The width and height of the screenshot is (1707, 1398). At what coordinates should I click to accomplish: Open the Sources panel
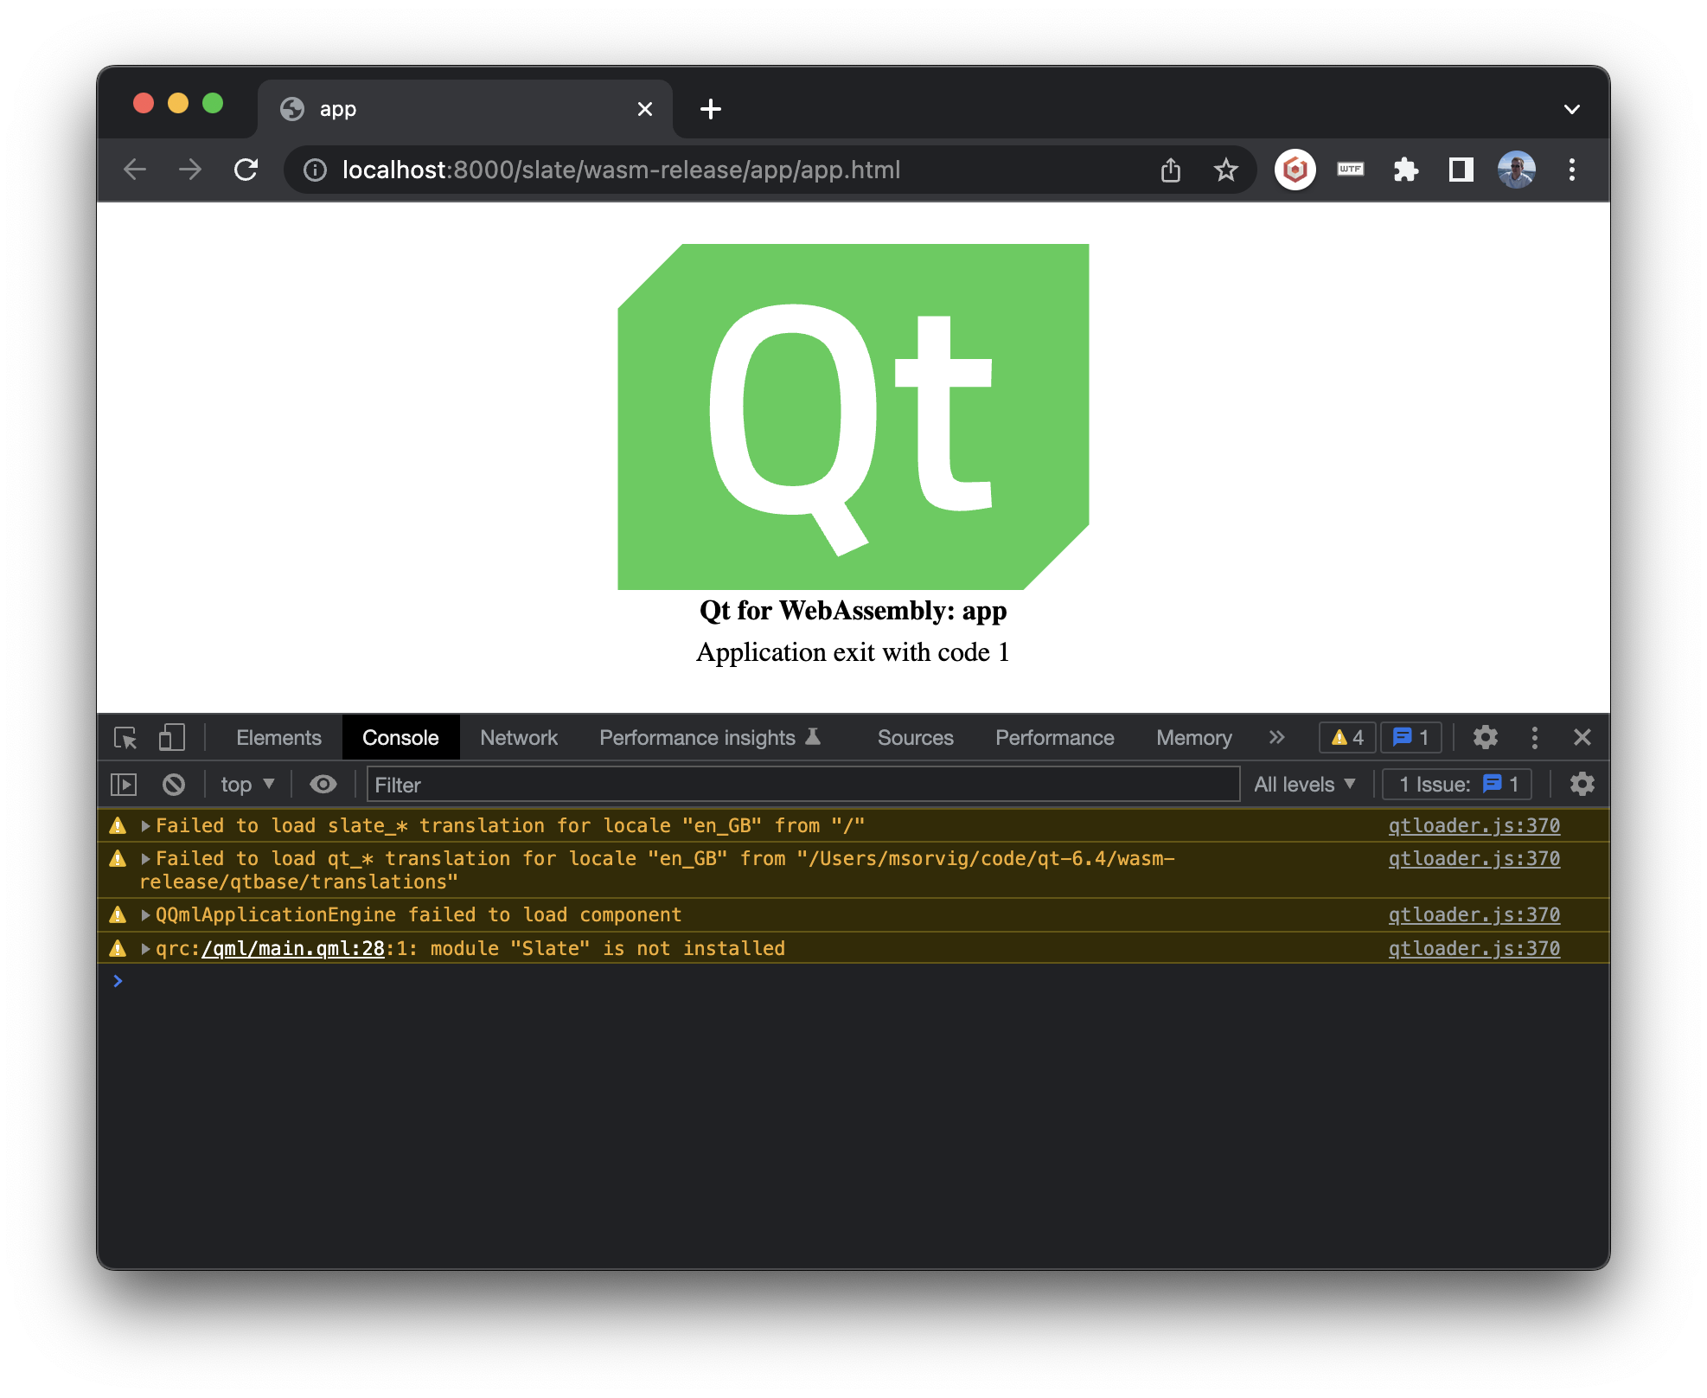[915, 738]
